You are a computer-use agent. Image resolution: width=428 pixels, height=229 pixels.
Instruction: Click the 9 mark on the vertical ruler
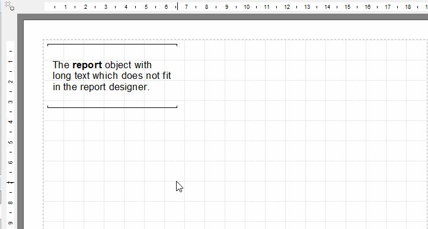(x=10, y=222)
